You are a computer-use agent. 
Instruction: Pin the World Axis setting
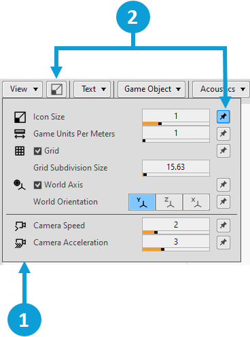[224, 185]
